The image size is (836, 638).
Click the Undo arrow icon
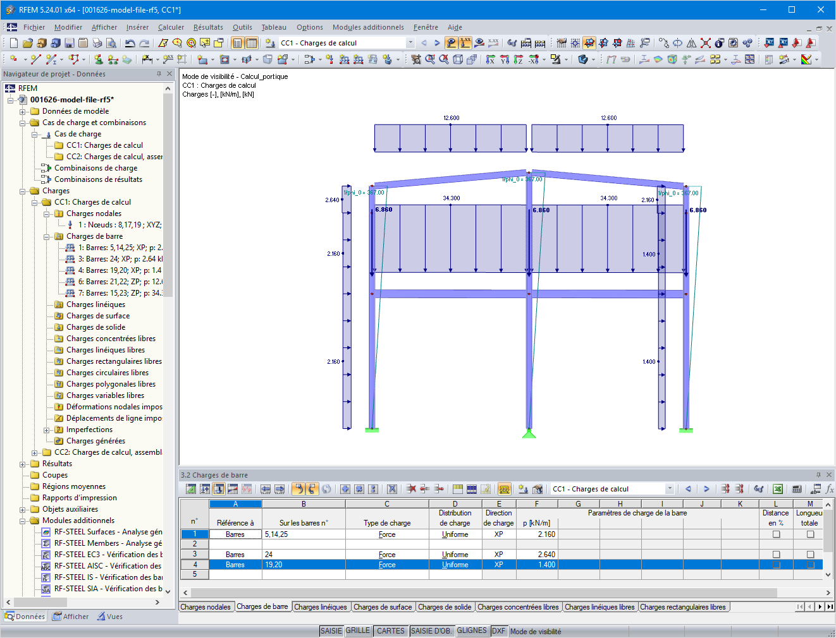[x=130, y=43]
